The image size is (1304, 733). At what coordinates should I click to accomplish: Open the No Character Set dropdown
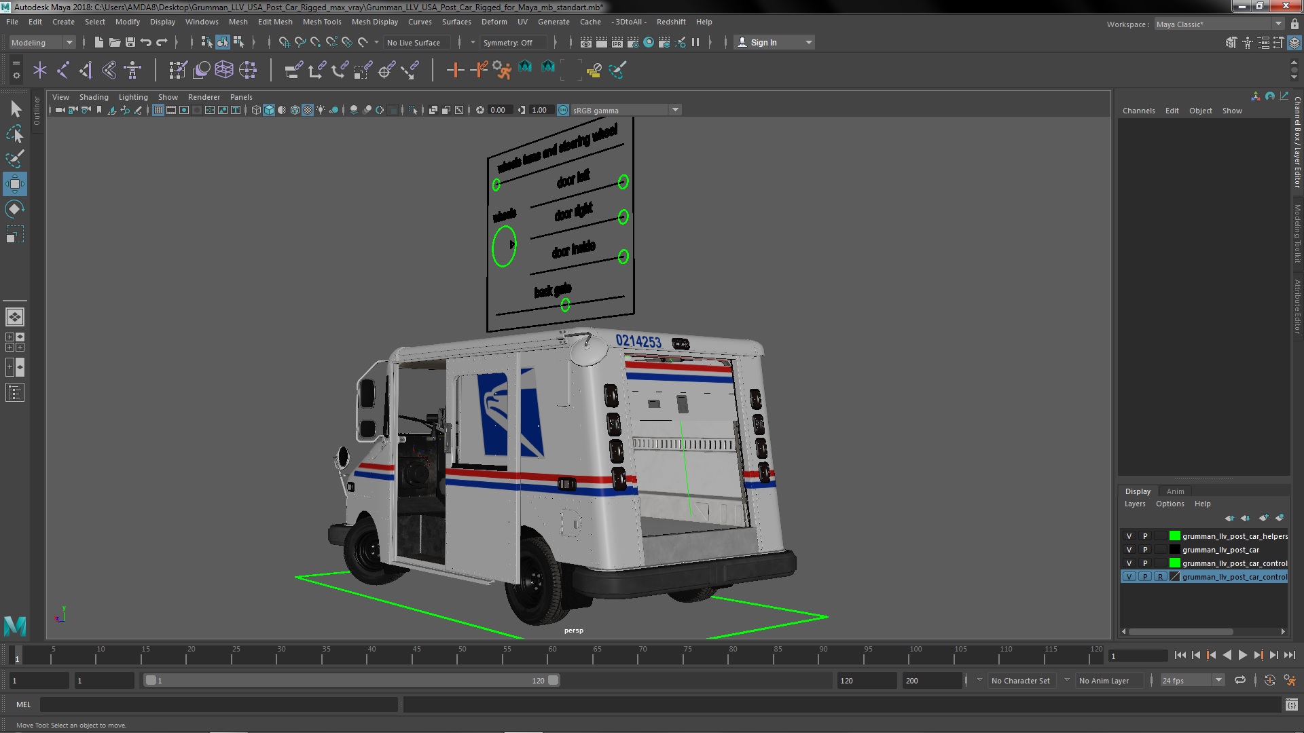click(x=1021, y=680)
